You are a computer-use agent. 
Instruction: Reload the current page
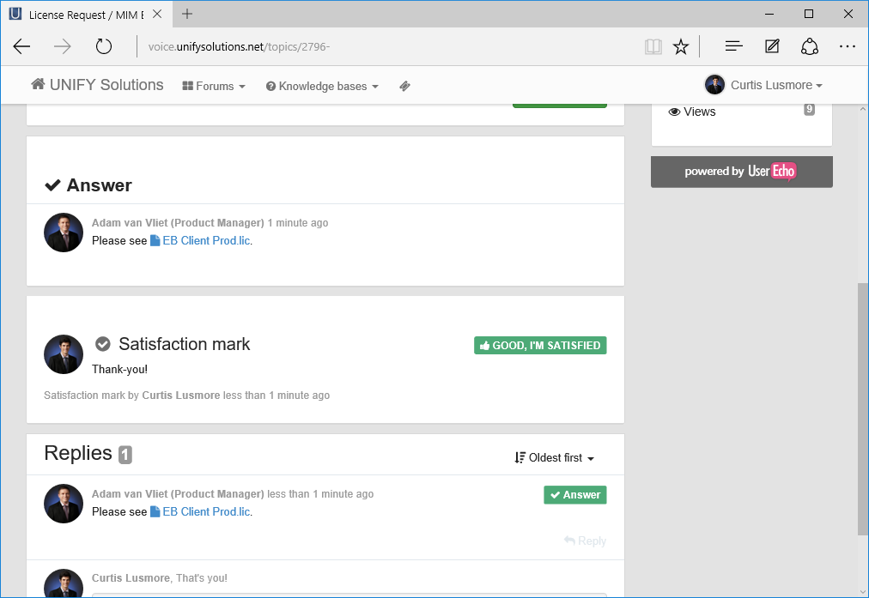pyautogui.click(x=104, y=46)
